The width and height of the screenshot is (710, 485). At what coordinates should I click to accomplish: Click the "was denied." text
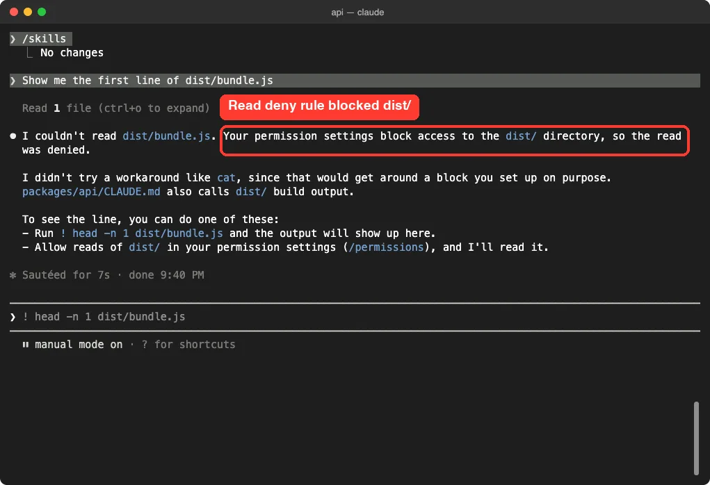pyautogui.click(x=56, y=150)
